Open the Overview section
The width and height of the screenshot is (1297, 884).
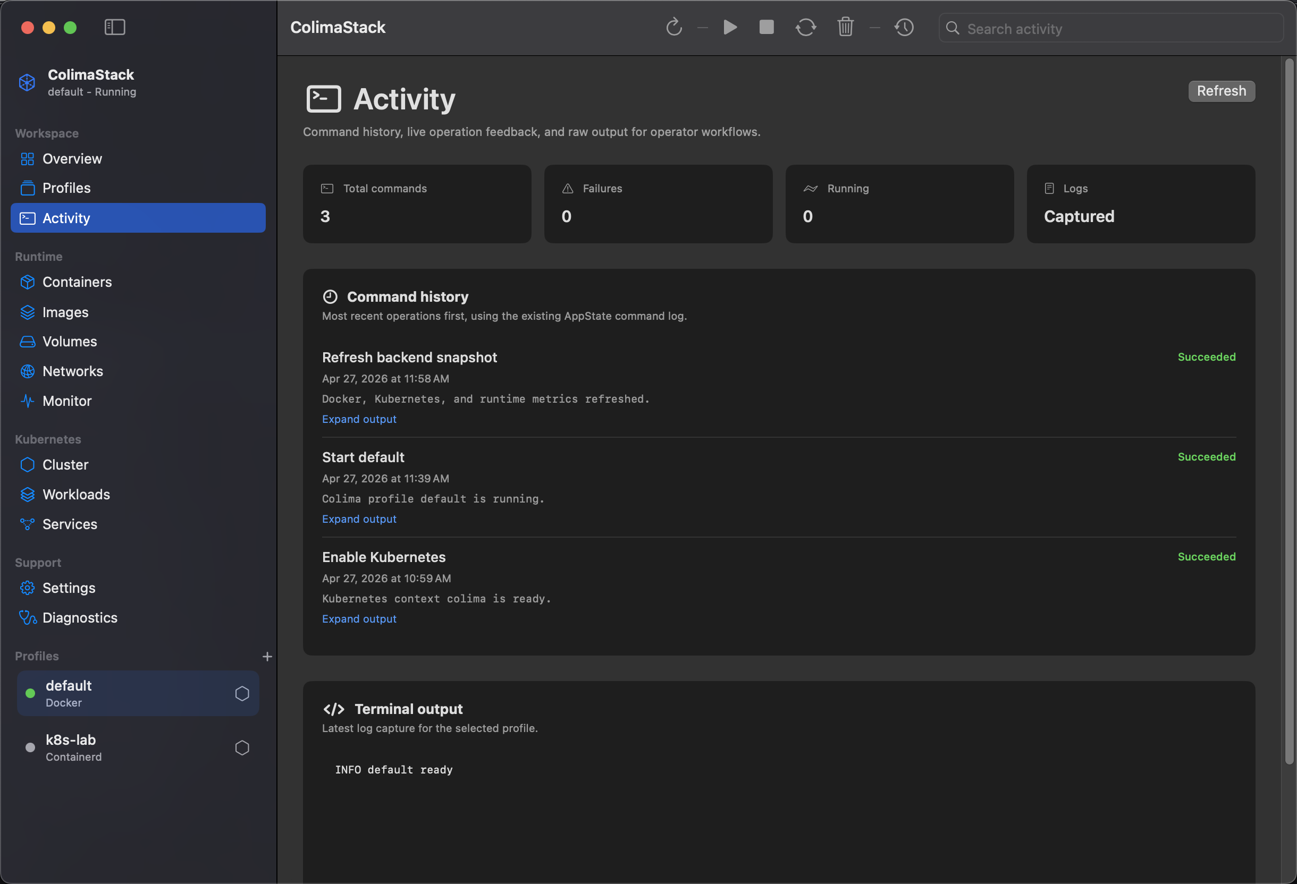pyautogui.click(x=138, y=159)
